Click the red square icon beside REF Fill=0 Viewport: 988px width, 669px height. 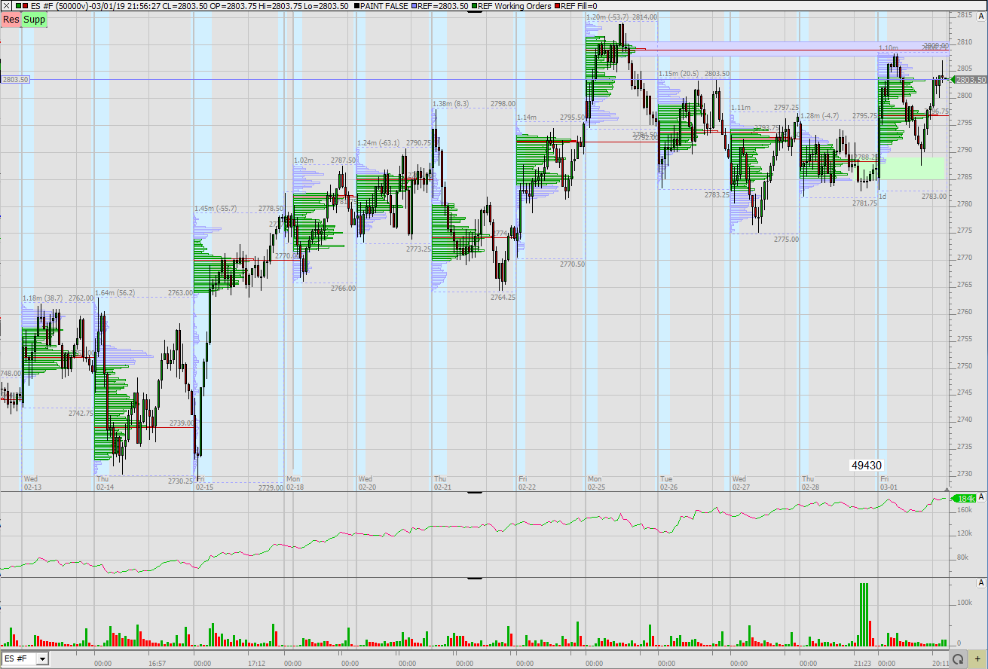(557, 6)
